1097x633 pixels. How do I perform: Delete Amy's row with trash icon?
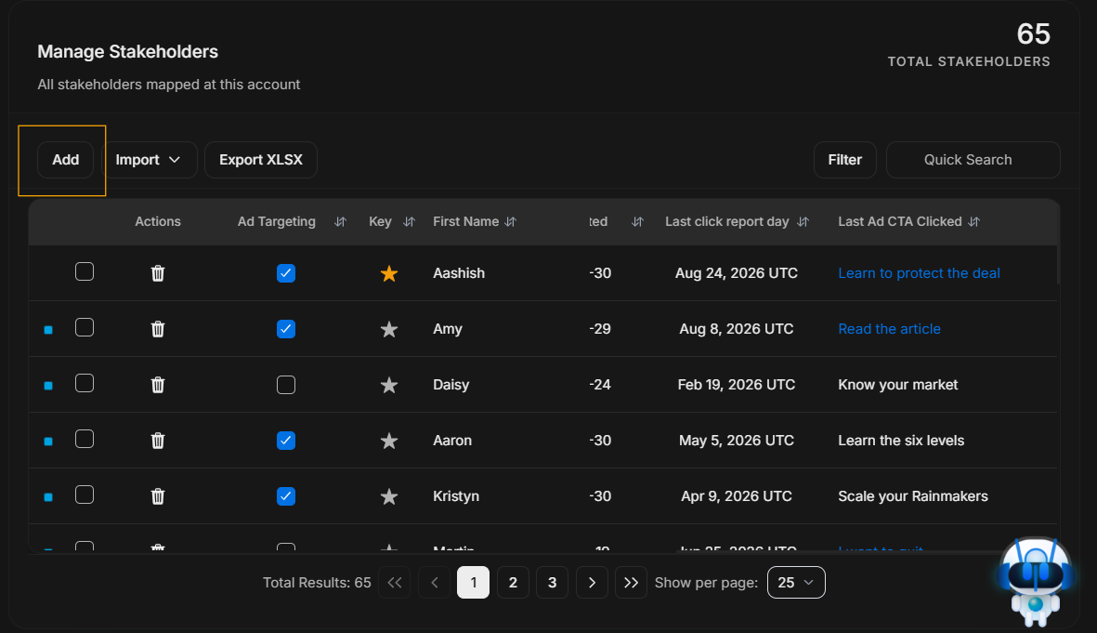[x=157, y=329]
